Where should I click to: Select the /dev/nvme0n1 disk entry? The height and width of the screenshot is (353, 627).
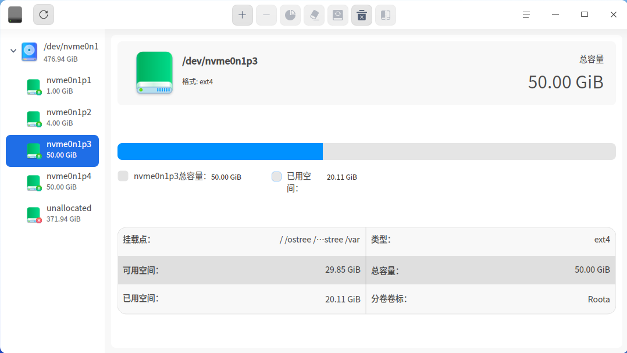click(52, 52)
